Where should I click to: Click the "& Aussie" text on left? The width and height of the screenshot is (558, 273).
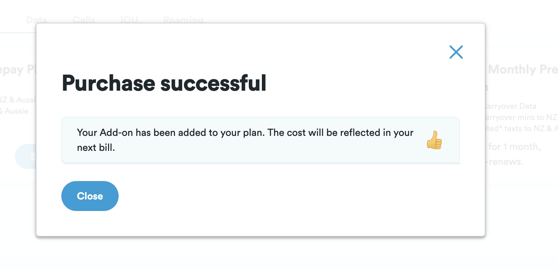[15, 111]
